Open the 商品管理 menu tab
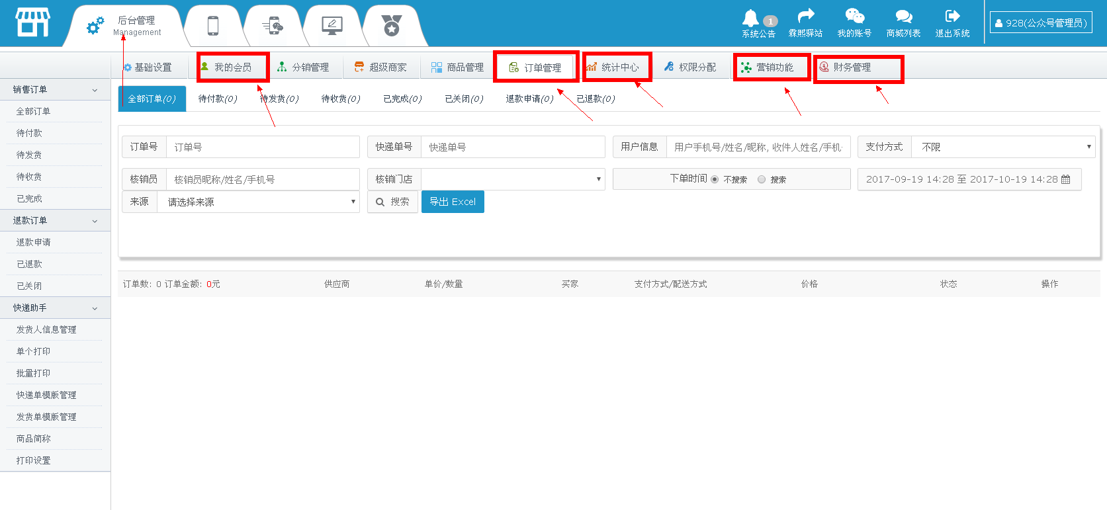Viewport: 1107px width, 510px height. coord(458,67)
